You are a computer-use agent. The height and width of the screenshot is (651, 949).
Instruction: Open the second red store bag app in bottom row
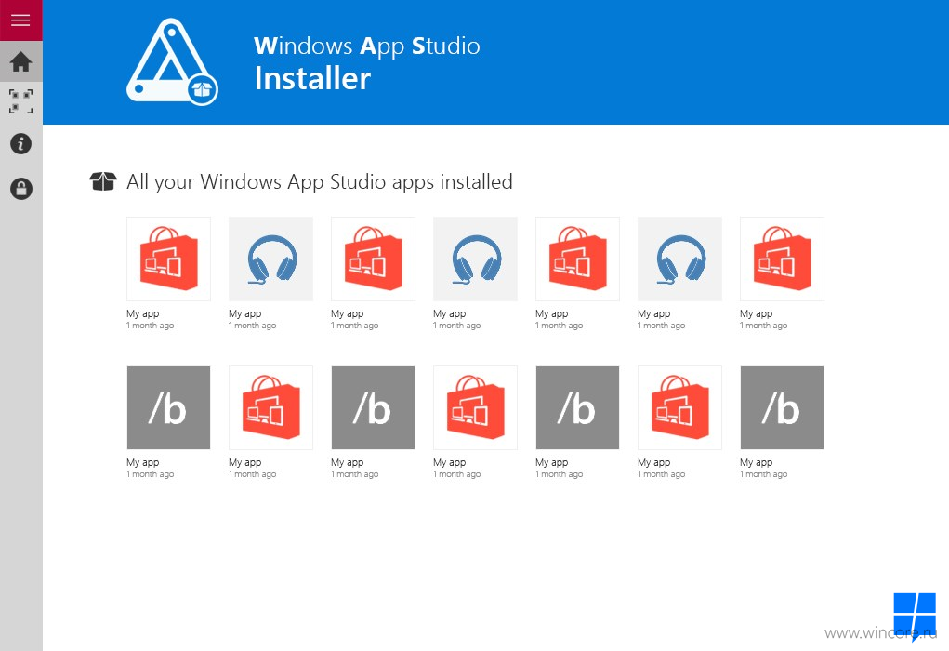475,407
